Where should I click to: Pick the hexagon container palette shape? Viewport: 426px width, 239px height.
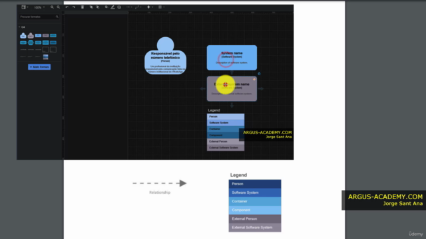click(x=31, y=42)
